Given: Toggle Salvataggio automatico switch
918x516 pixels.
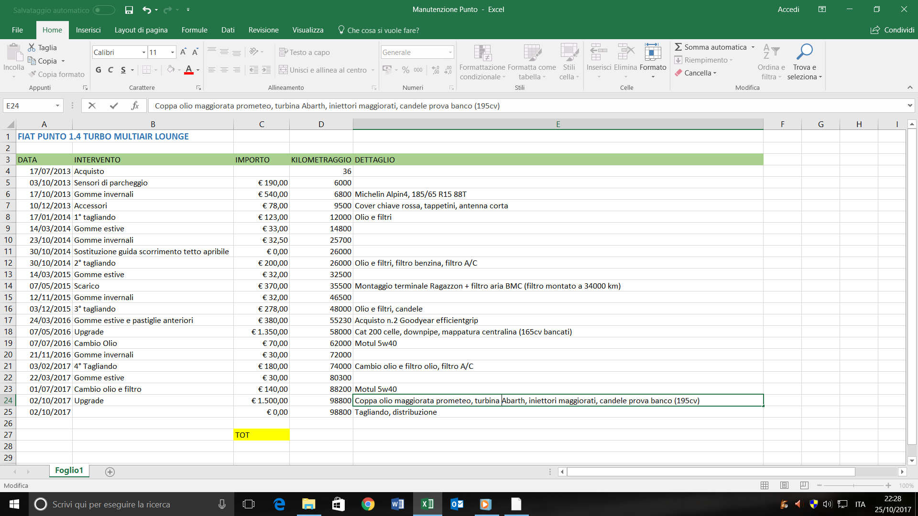Looking at the screenshot, I should click(x=104, y=10).
